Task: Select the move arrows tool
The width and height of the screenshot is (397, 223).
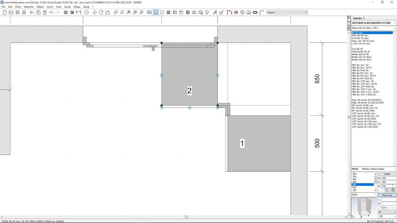Action: [x=95, y=12]
